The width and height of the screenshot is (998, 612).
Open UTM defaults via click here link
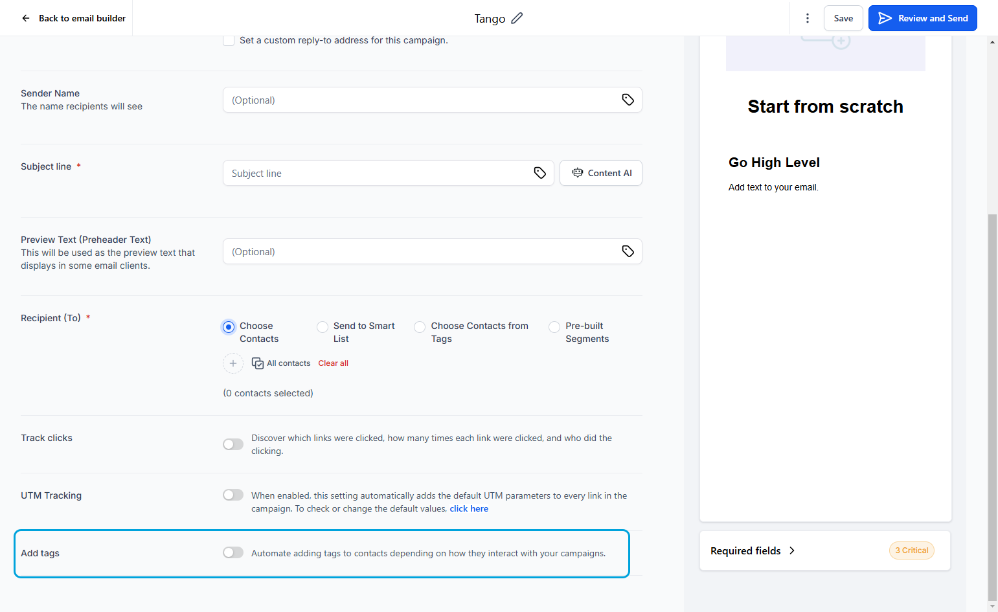[469, 508]
